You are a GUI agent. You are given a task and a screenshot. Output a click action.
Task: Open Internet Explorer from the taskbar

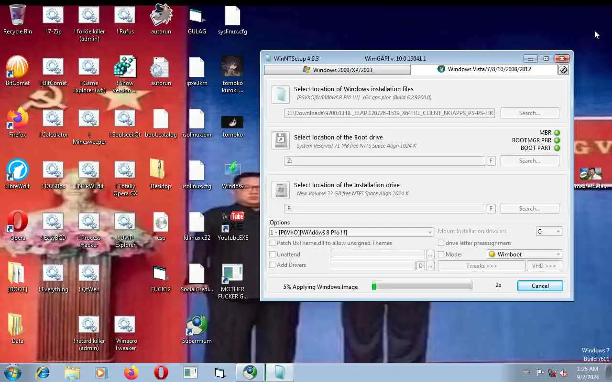click(x=43, y=372)
